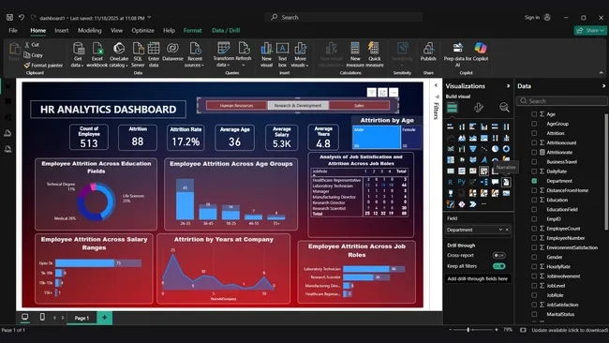Adjust the zoom slider handle
Screen dimensions: 609x343
(x=468, y=330)
